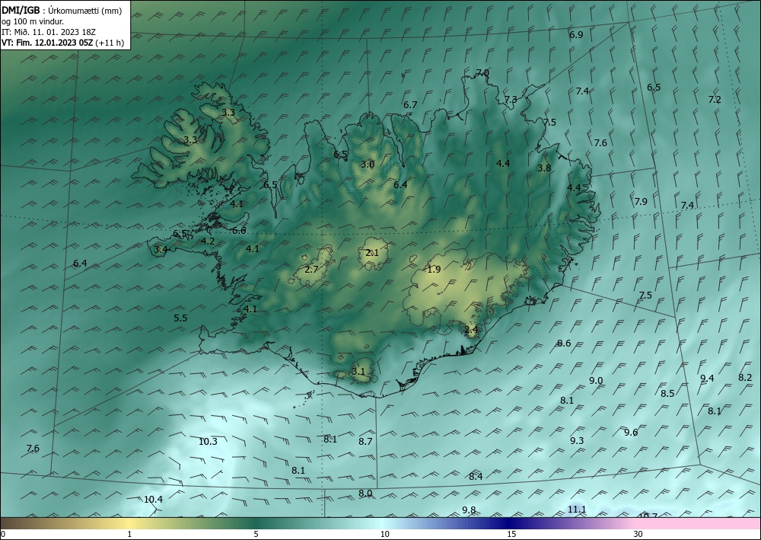Screen dimensions: 761x540
Task: Select the 'IT: Mið. 11. 01. 2023 18Z' line
Action: (x=49, y=32)
